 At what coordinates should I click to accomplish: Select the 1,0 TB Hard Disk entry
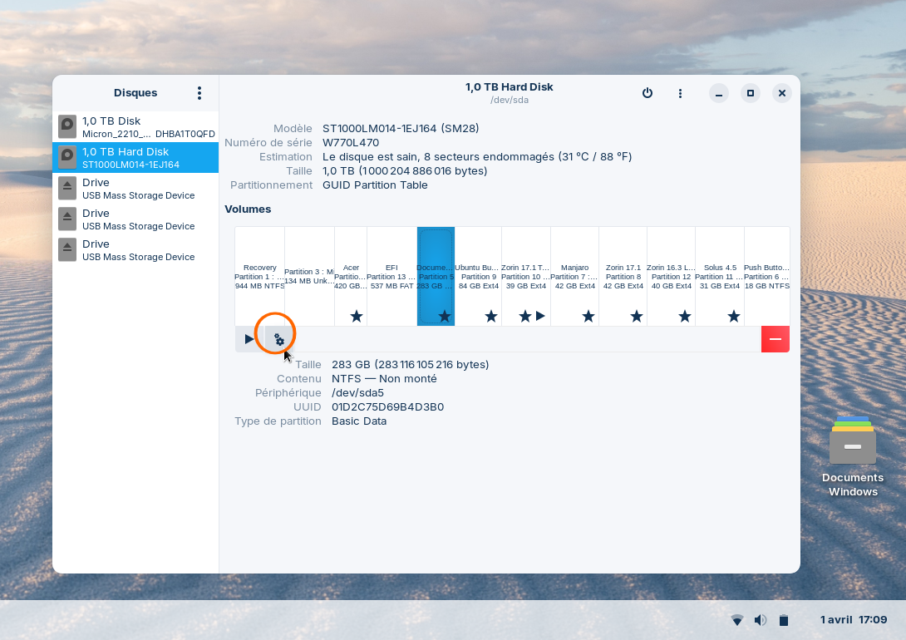(x=135, y=158)
